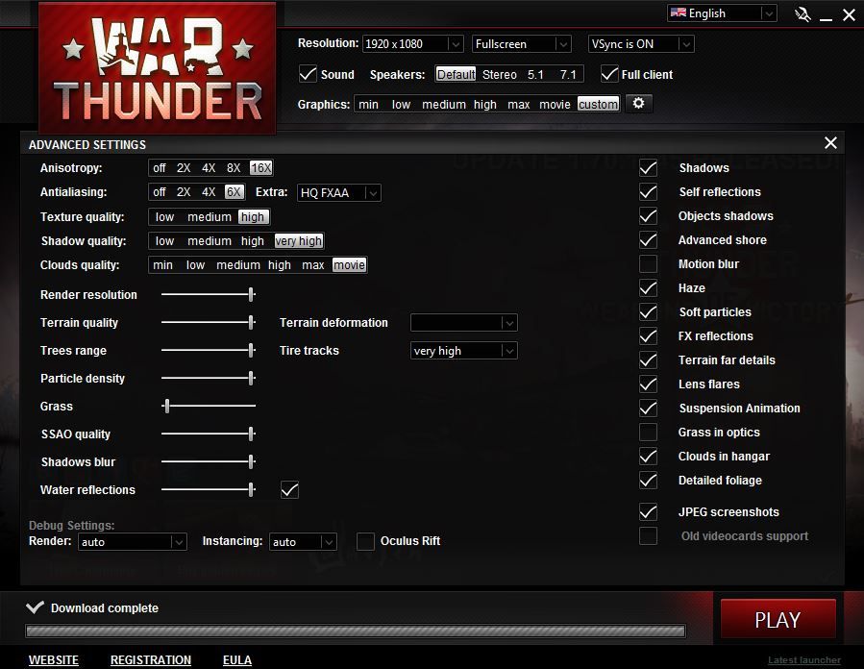Toggle Self reflections checkbox
Screen dimensions: 864x669
[x=648, y=192]
